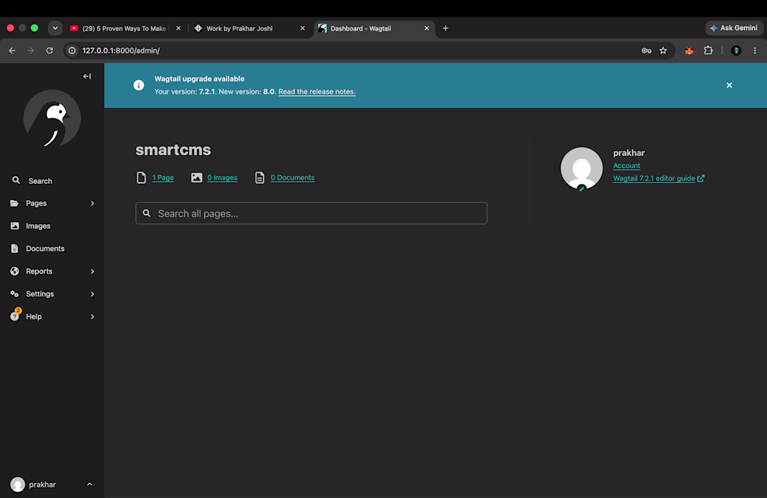Close the YouTube browser tab
Viewport: 767px width, 498px height.
click(179, 29)
